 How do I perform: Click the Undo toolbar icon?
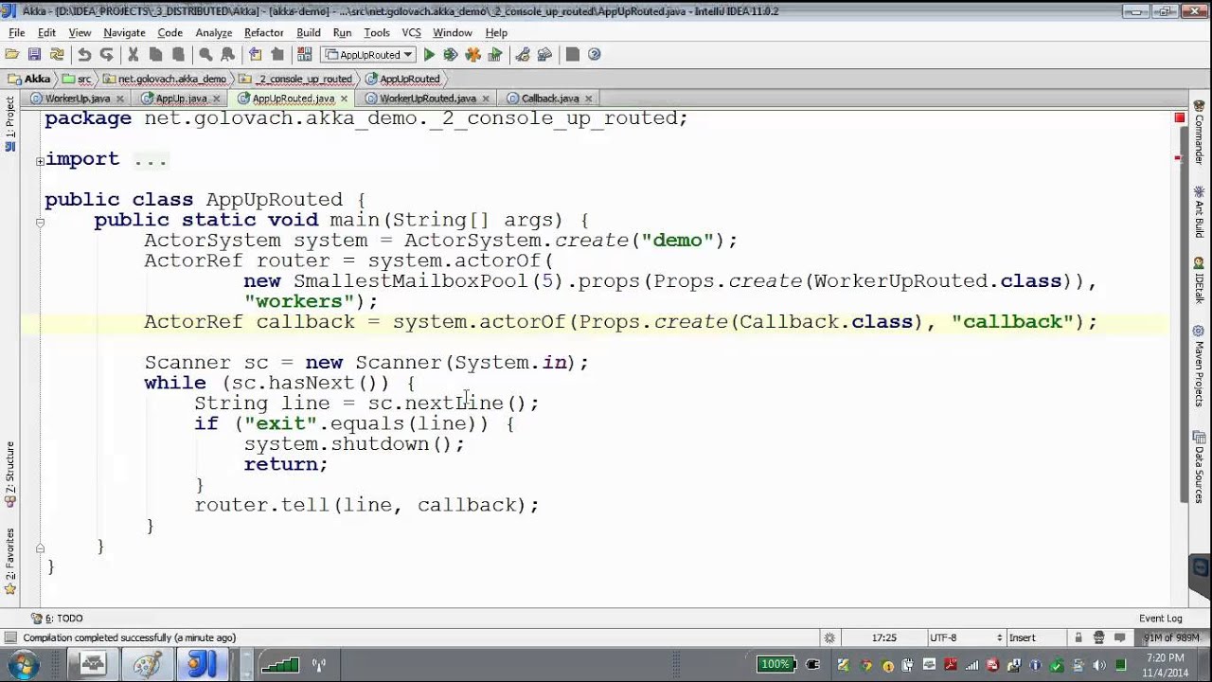point(84,55)
